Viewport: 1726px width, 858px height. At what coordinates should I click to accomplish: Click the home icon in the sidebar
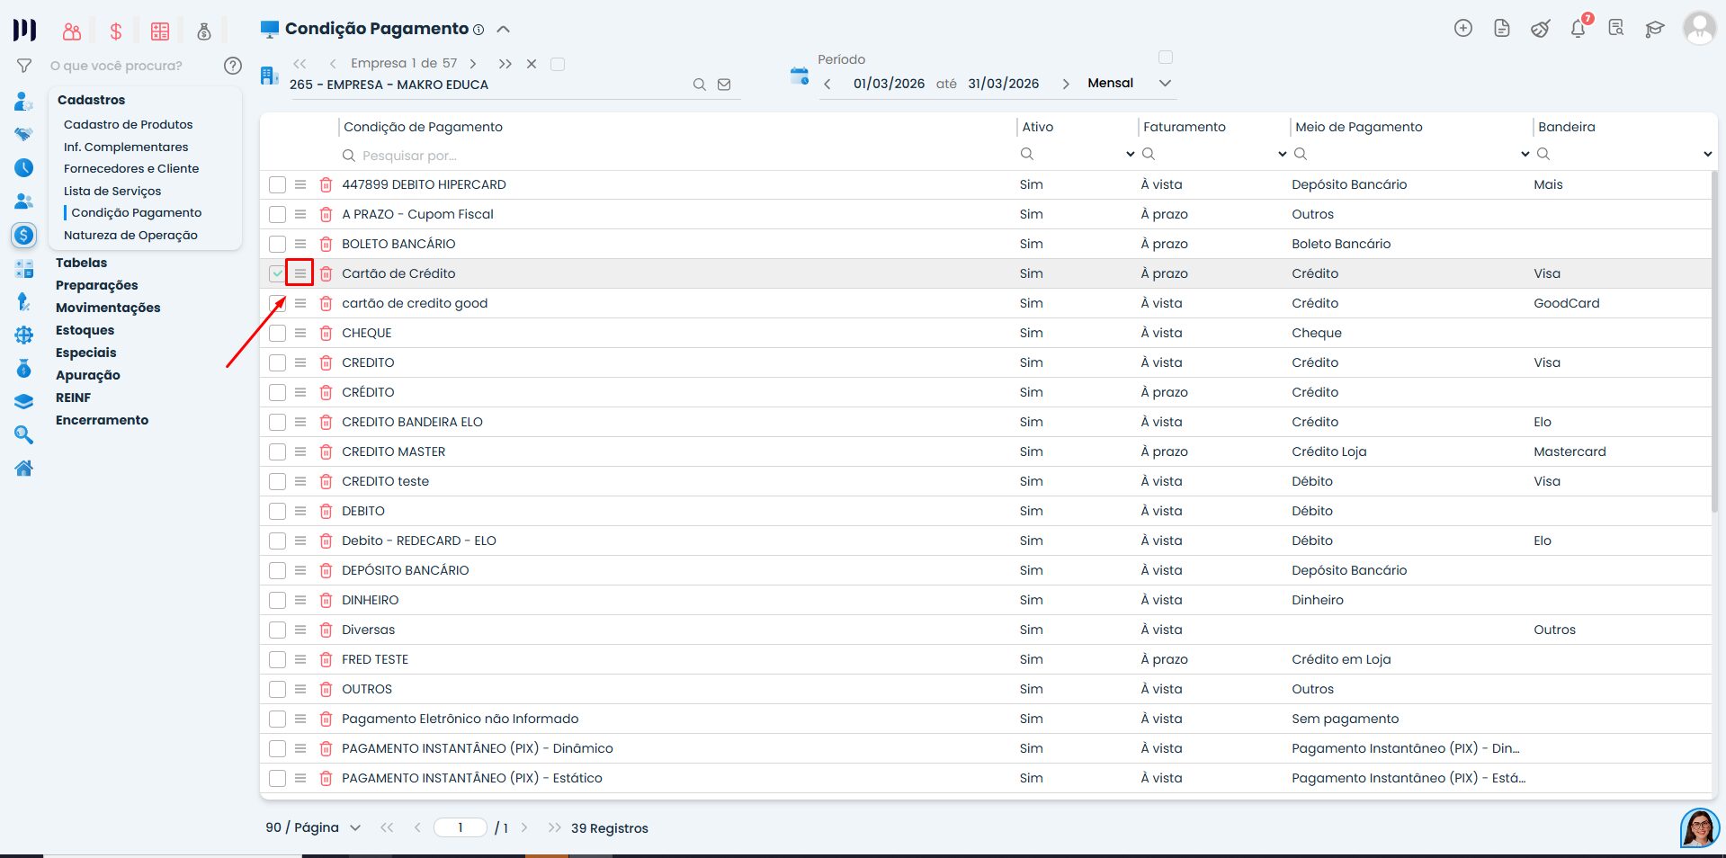click(24, 469)
